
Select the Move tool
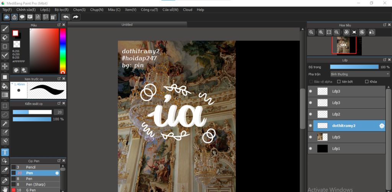point(5,66)
